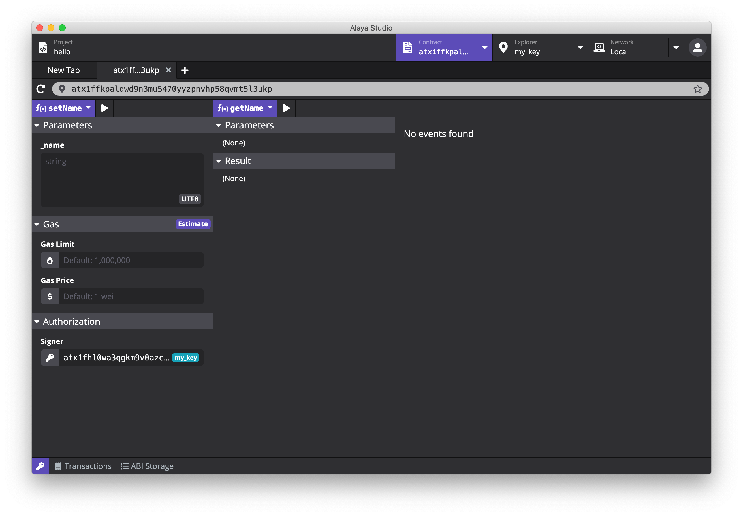The width and height of the screenshot is (743, 516).
Task: Open the user account avatar icon
Action: (x=697, y=48)
